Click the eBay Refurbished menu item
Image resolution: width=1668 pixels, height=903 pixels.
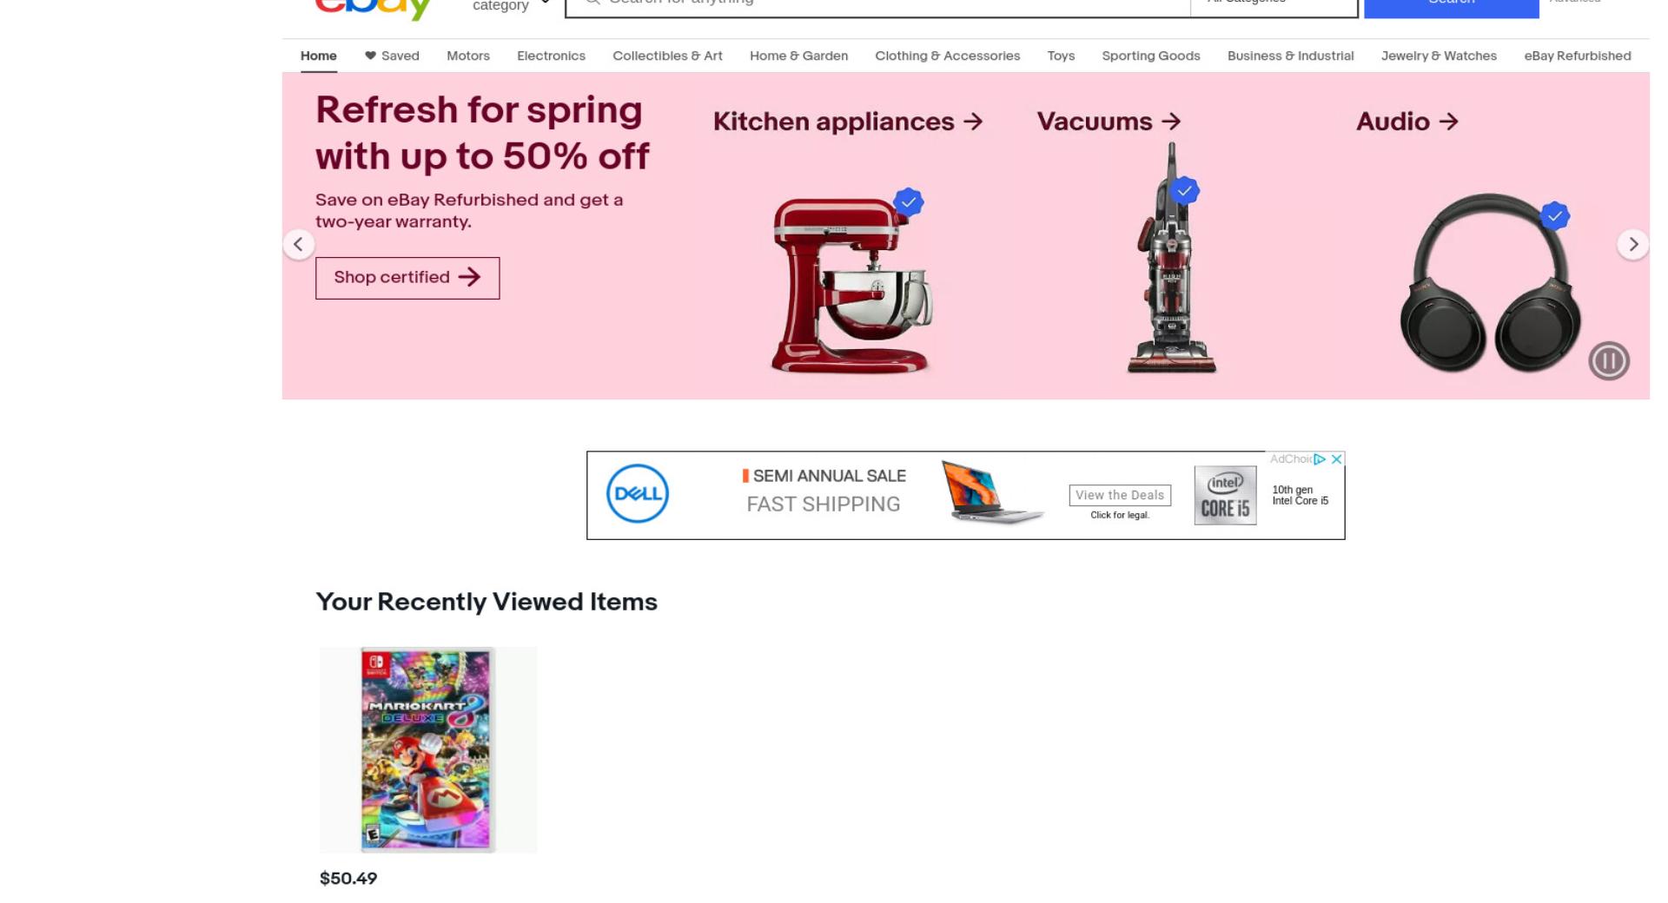point(1577,56)
